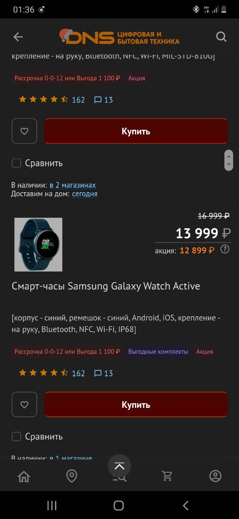The width and height of the screenshot is (239, 519).
Task: Open profile icon in bottom bar
Action: (x=215, y=476)
